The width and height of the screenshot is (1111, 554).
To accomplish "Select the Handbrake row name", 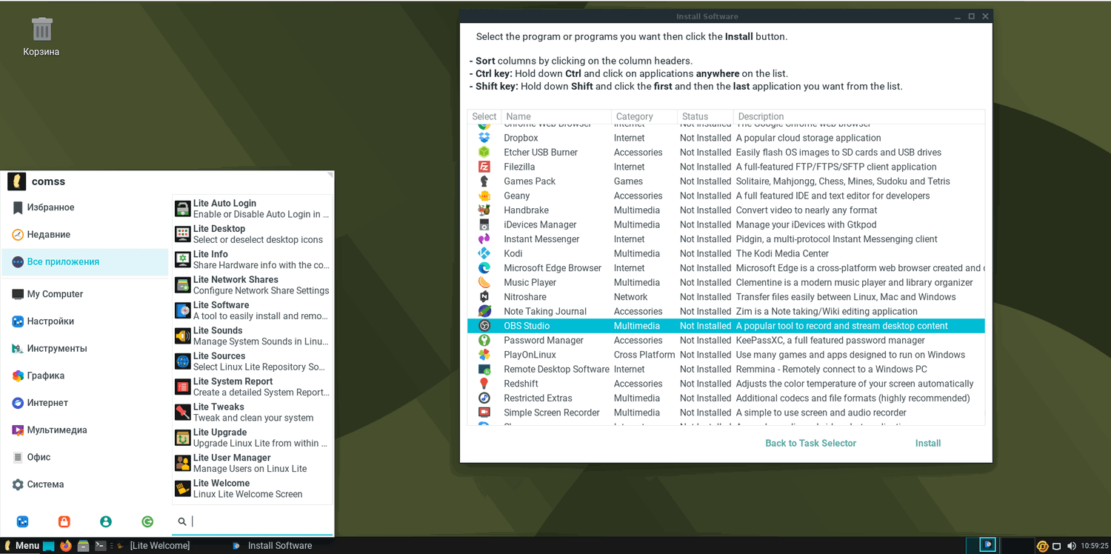I will pos(527,210).
